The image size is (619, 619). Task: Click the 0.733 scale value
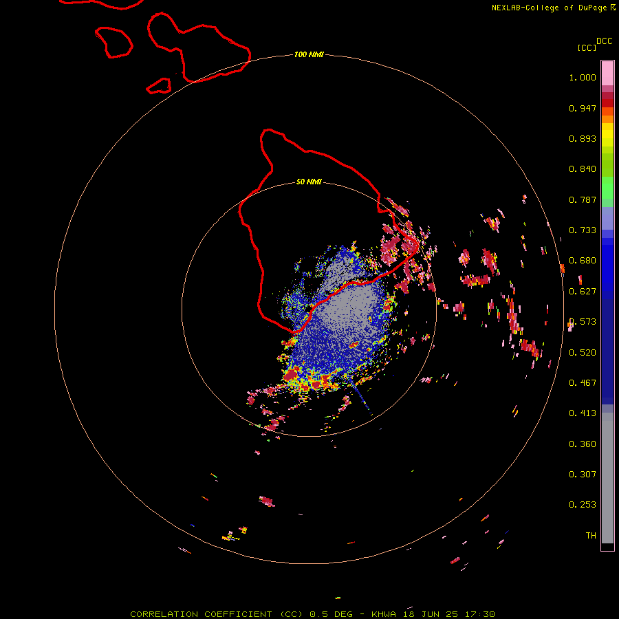point(583,230)
